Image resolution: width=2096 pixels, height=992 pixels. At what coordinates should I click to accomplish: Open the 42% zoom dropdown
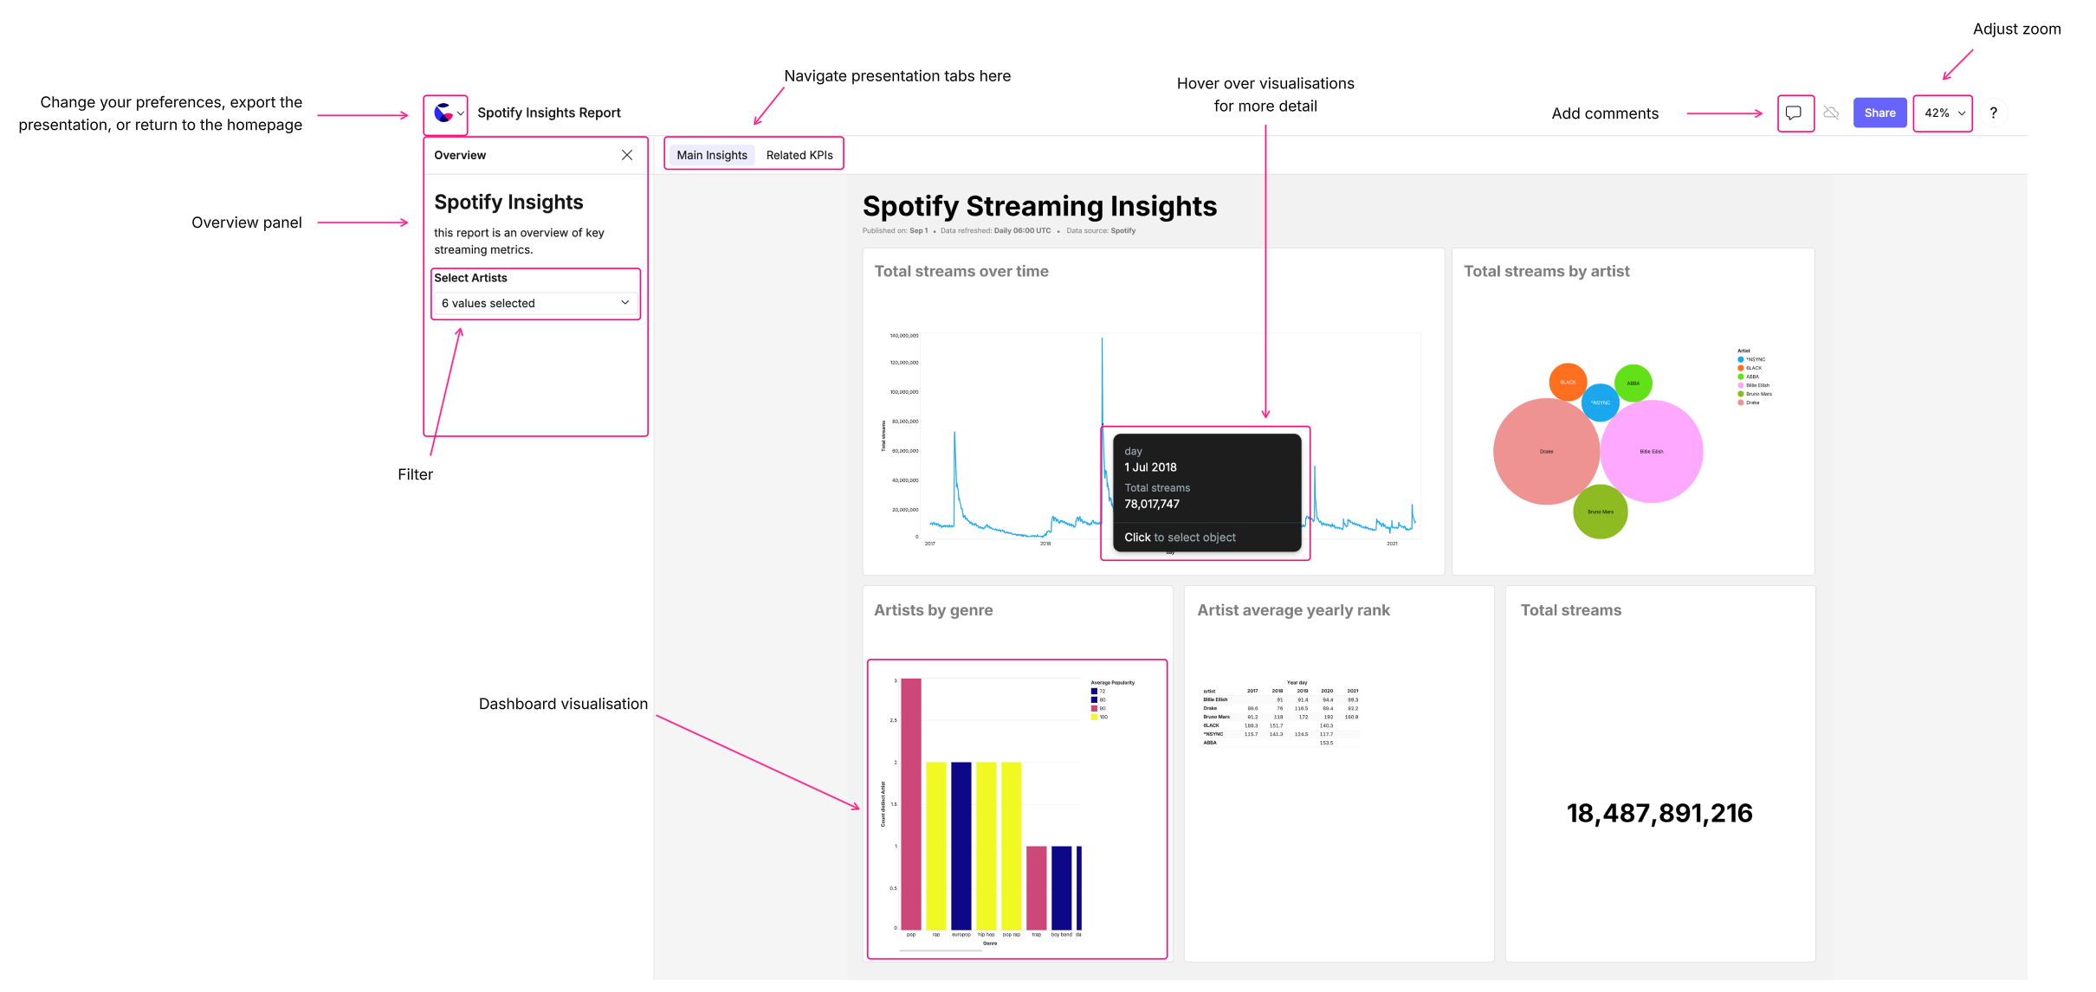(x=1943, y=113)
